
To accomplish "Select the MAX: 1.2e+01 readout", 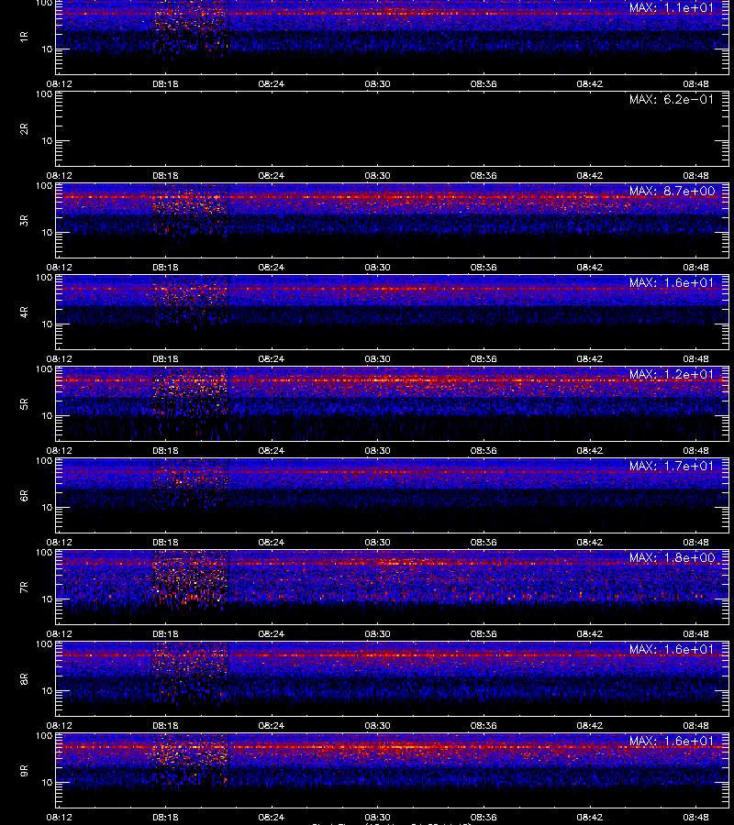I will [672, 374].
